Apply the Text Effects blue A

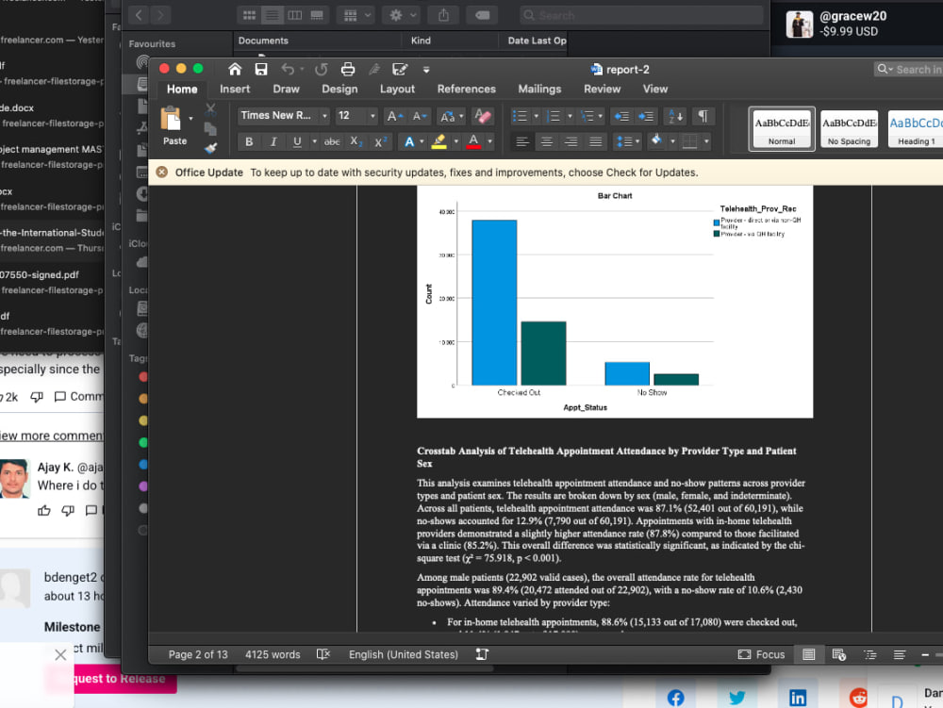409,141
